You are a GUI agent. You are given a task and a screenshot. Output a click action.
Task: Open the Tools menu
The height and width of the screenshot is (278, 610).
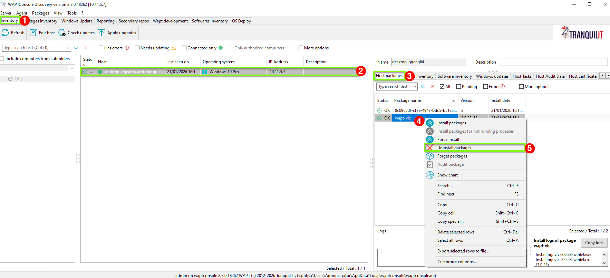coord(72,13)
